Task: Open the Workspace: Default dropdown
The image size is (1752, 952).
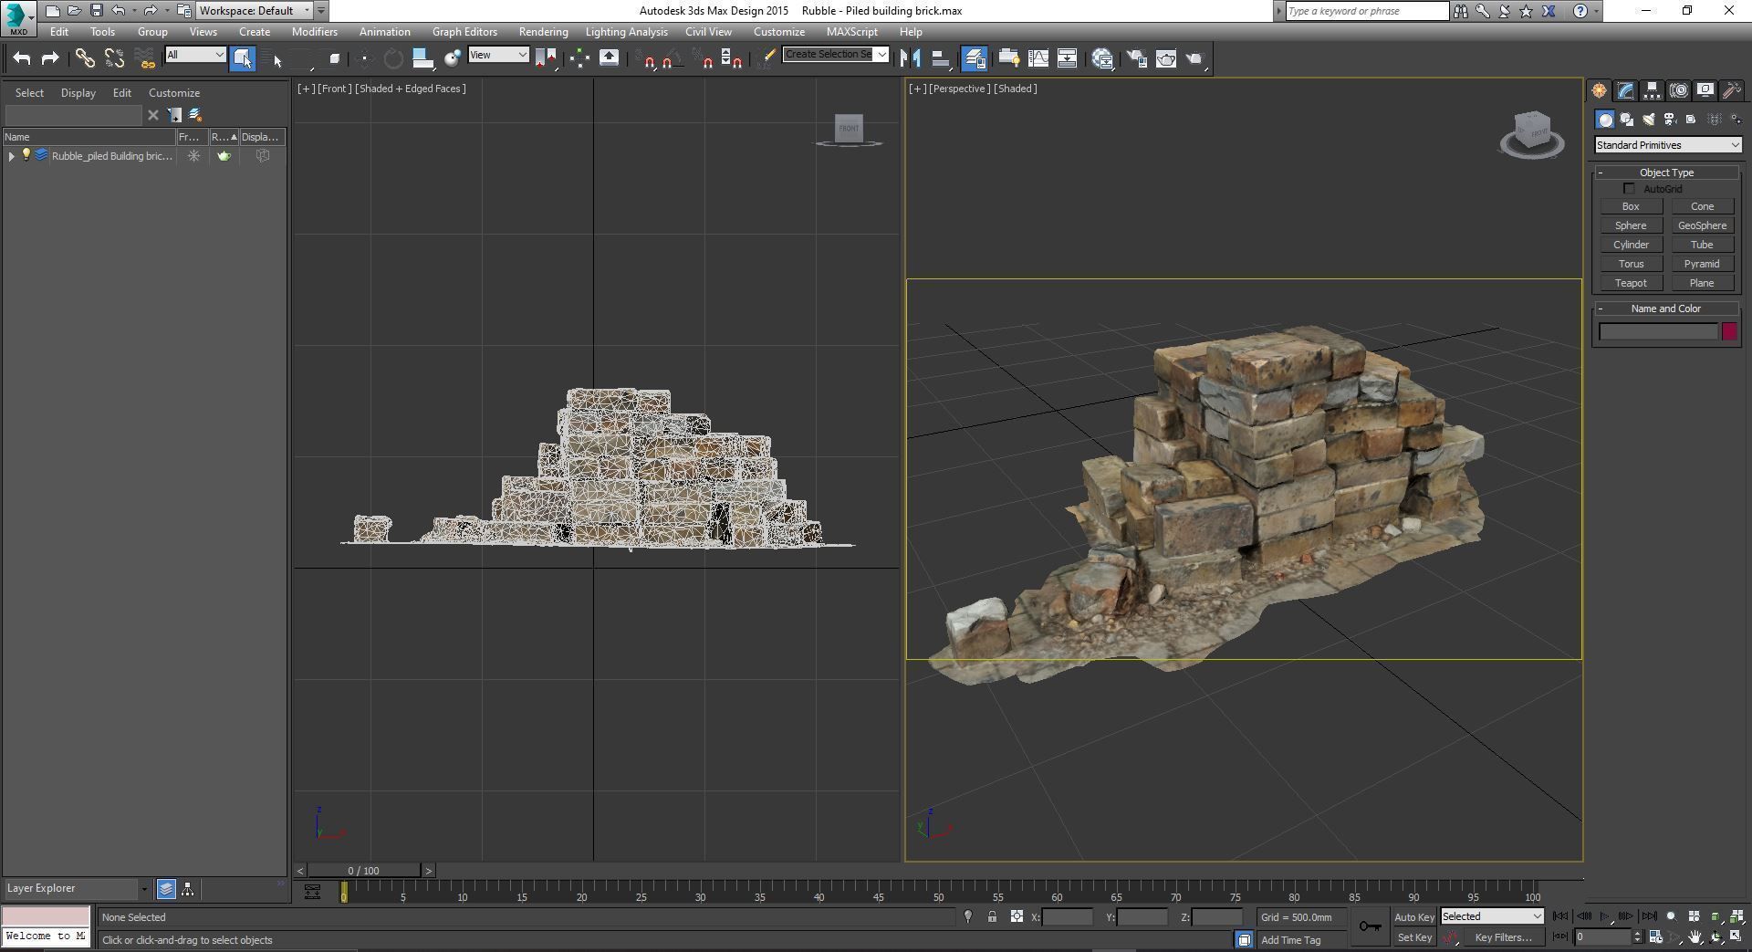Action: [x=255, y=11]
